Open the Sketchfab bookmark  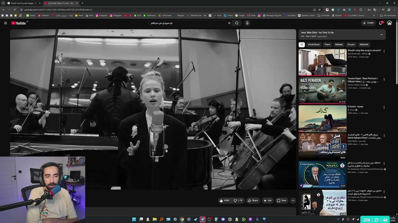323,15
